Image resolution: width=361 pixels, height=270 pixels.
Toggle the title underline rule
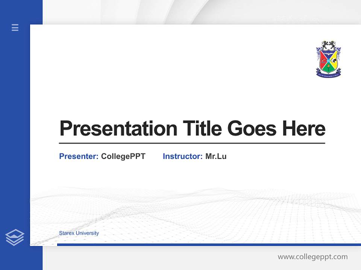(192, 143)
